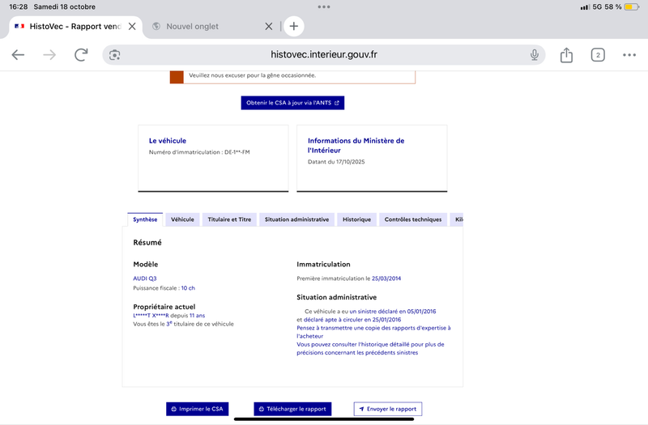The height and width of the screenshot is (425, 648).
Task: Add a new tab with plus icon
Action: coord(294,26)
